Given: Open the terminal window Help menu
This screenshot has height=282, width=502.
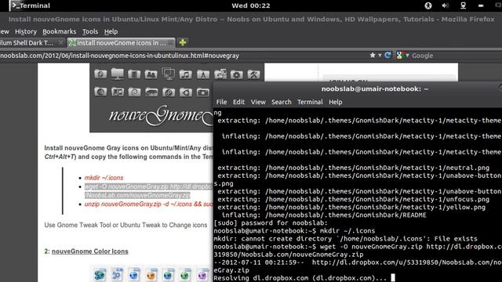Looking at the screenshot, I should [336, 102].
